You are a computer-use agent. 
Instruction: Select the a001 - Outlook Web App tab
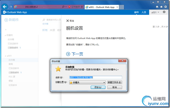[x=102, y=7]
